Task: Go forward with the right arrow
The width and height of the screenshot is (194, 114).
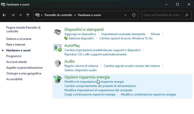Action: 13,15
